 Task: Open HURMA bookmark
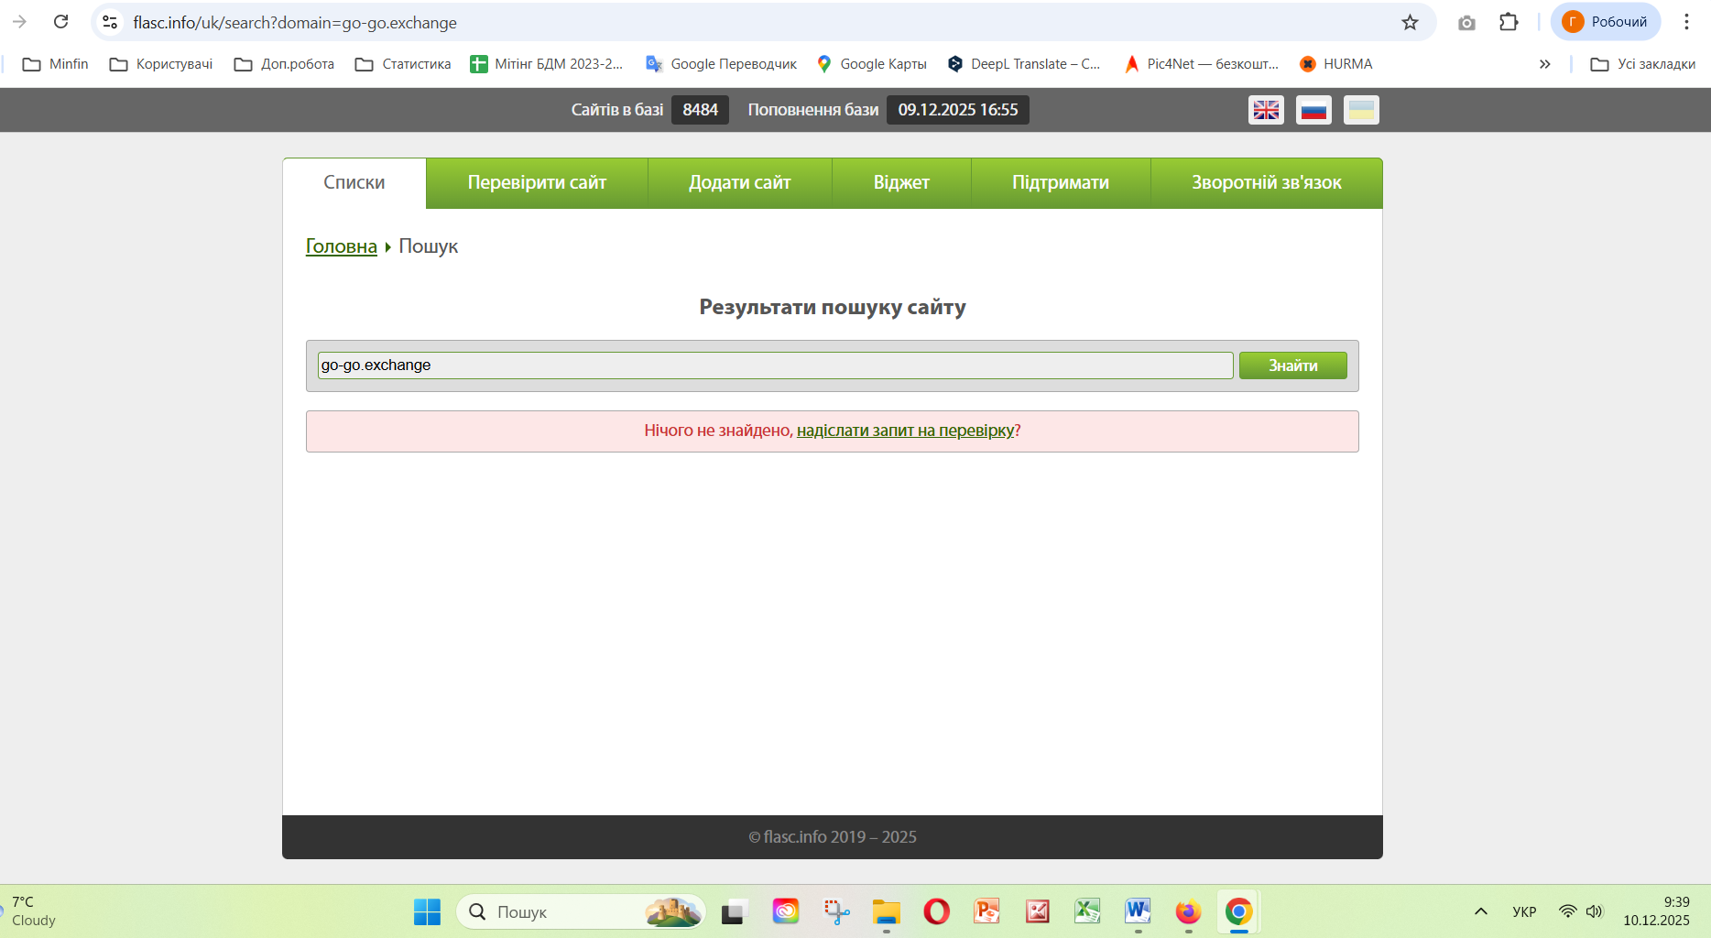(x=1336, y=64)
